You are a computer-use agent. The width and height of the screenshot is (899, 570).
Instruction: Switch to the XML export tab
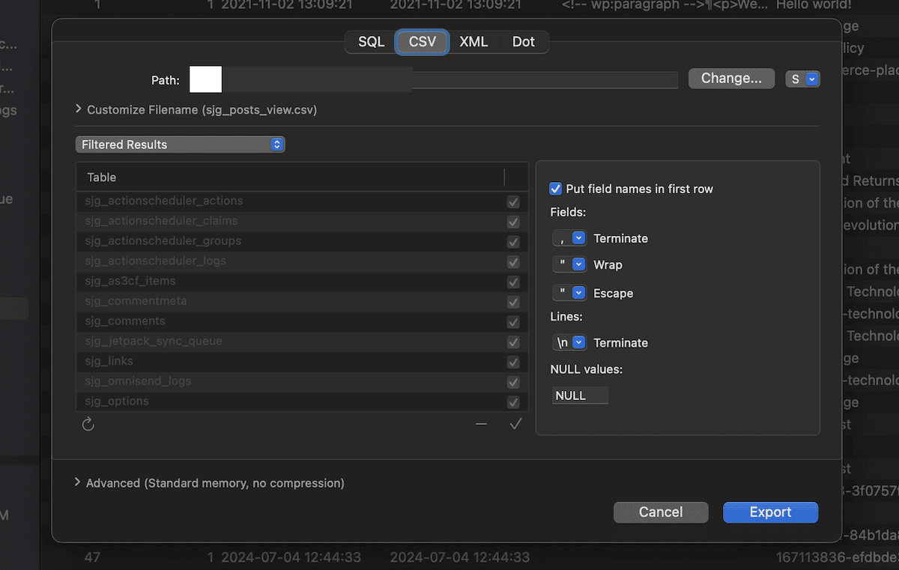click(473, 42)
